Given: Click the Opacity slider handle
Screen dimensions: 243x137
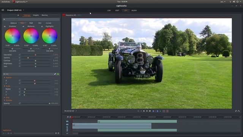Looking at the screenshot, I should (x=50, y=103).
